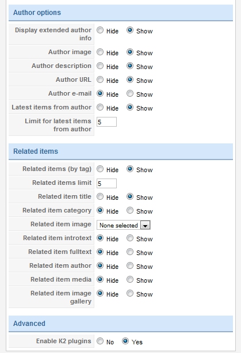Select Hide for Author URL
Viewport: 241px width, 353px height.
(x=100, y=79)
